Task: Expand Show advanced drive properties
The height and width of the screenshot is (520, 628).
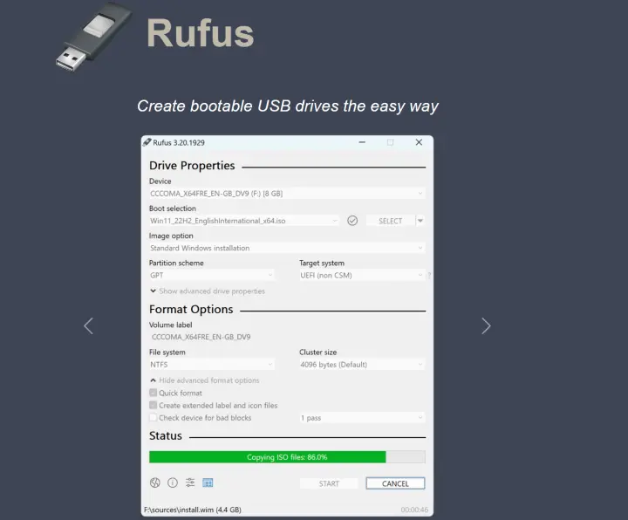Action: click(208, 291)
